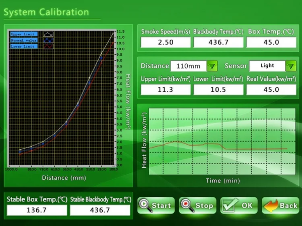Click the orange arrow icon on Back

[x=271, y=205]
